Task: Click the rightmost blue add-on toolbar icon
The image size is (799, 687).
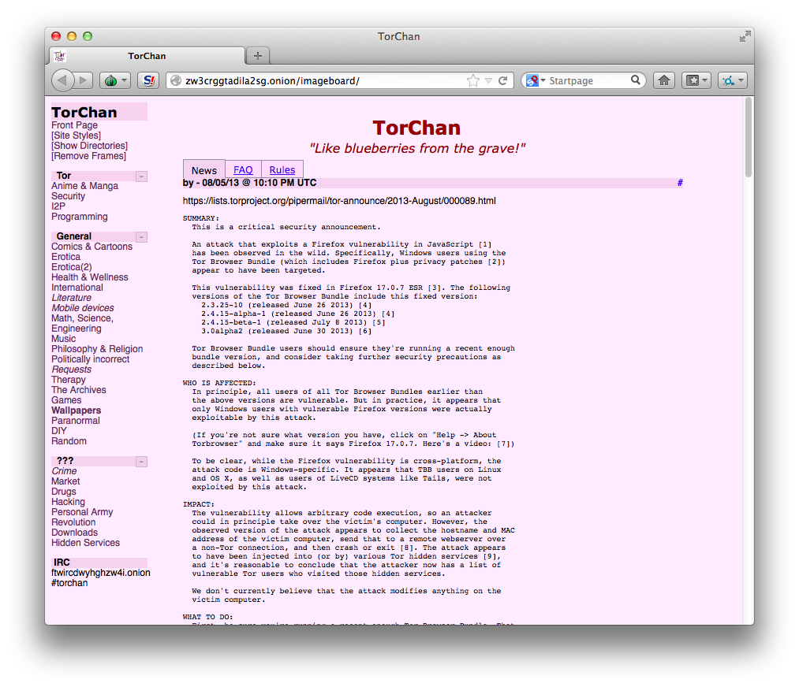Action: coord(729,80)
